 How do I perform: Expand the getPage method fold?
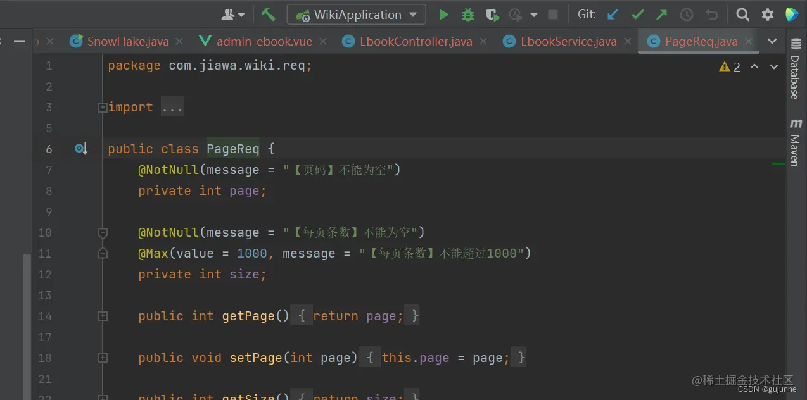(103, 316)
